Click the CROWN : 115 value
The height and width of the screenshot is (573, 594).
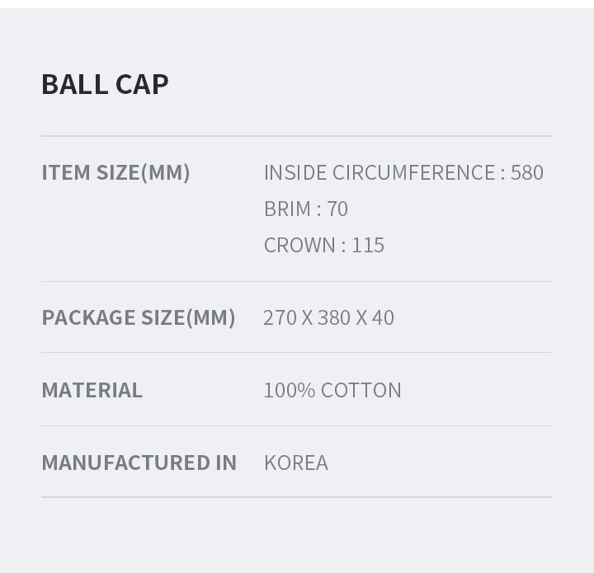324,245
